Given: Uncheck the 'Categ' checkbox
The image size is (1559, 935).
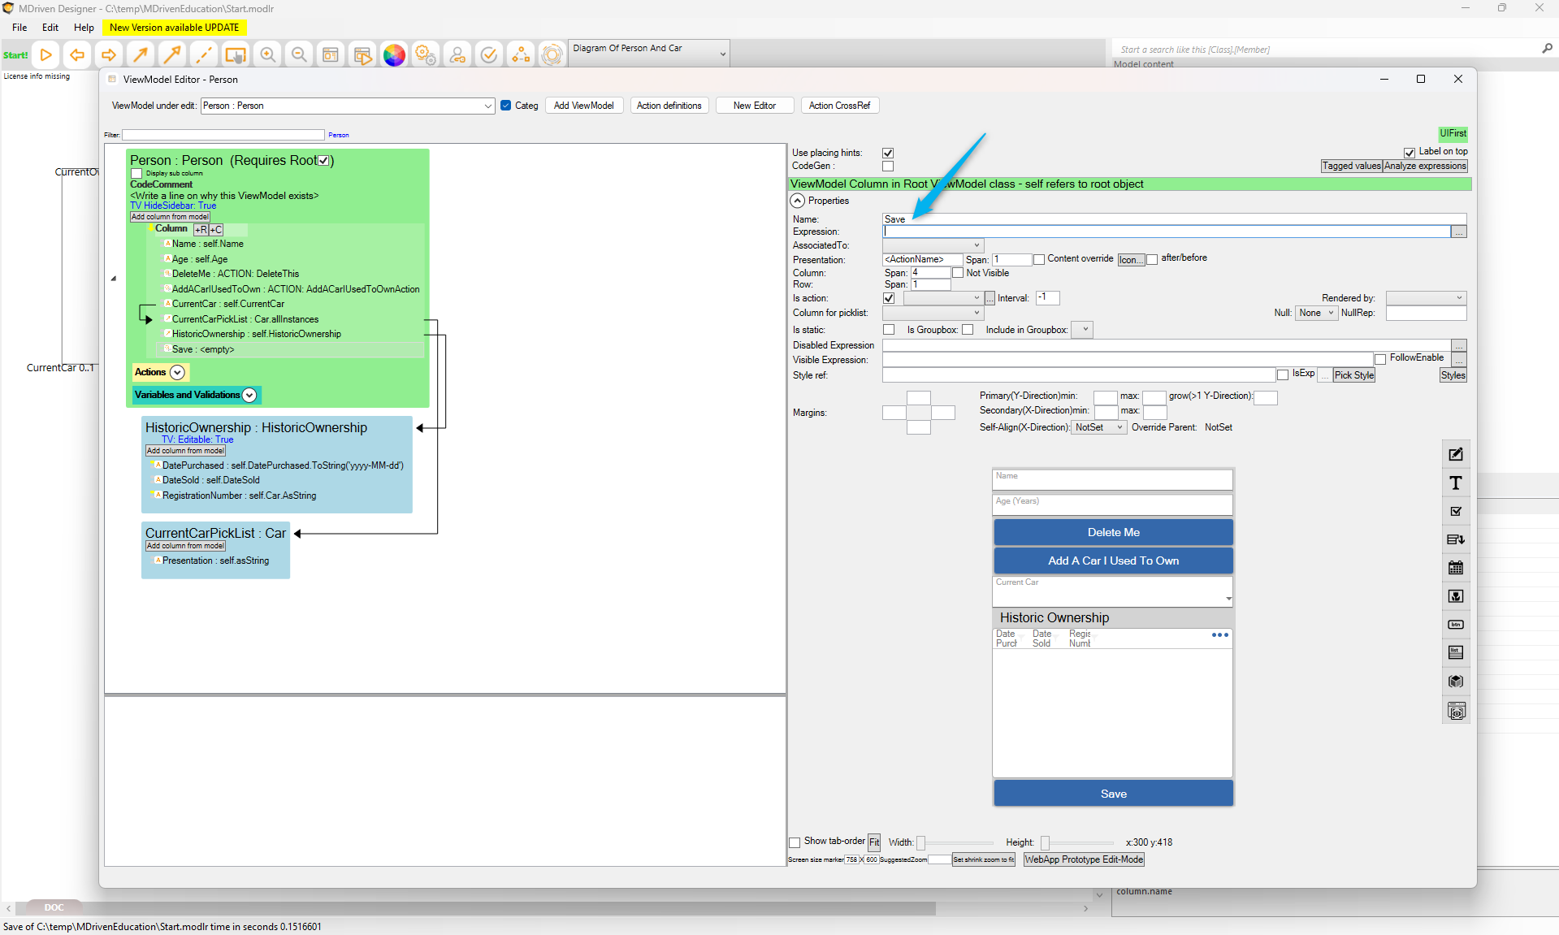Looking at the screenshot, I should tap(506, 106).
